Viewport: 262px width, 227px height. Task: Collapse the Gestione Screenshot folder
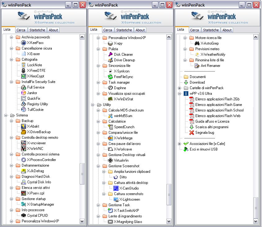click(x=98, y=166)
